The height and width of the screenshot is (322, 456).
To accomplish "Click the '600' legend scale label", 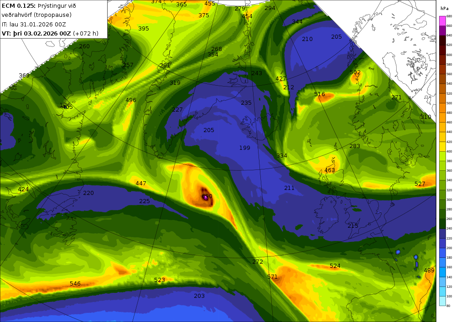I will (449, 55).
